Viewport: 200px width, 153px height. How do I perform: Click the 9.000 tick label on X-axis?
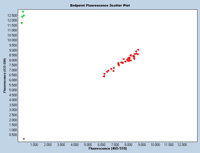[142, 145]
